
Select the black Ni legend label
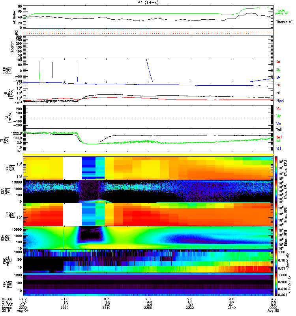coord(278,93)
